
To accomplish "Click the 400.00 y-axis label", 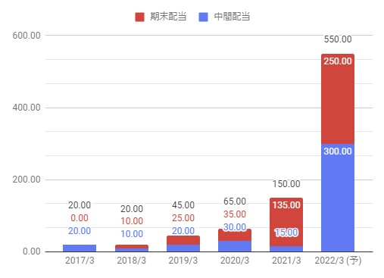I will [27, 108].
